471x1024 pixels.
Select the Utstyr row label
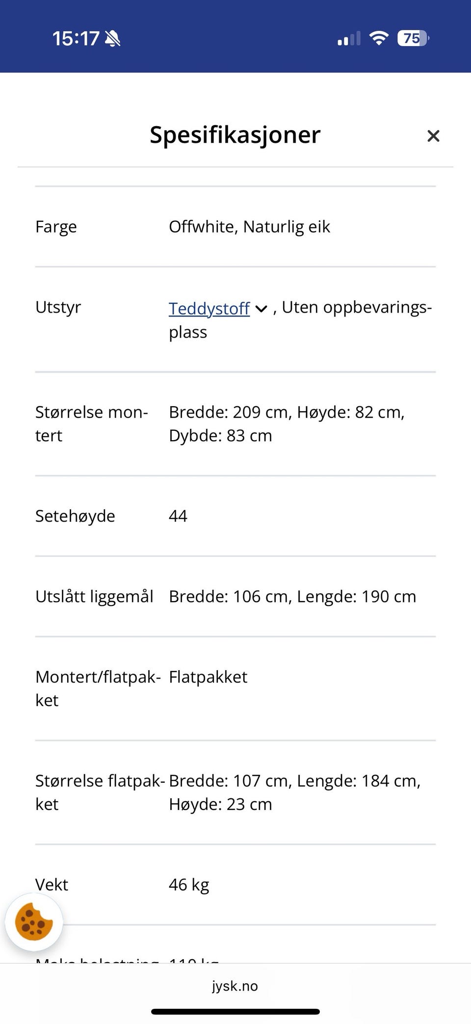coord(58,307)
